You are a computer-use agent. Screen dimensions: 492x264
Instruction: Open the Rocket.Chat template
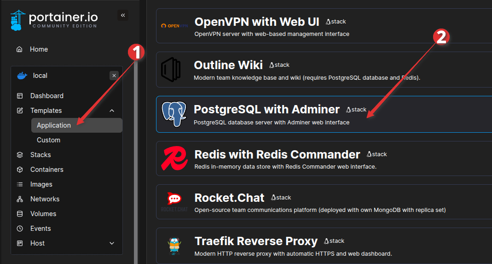229,198
